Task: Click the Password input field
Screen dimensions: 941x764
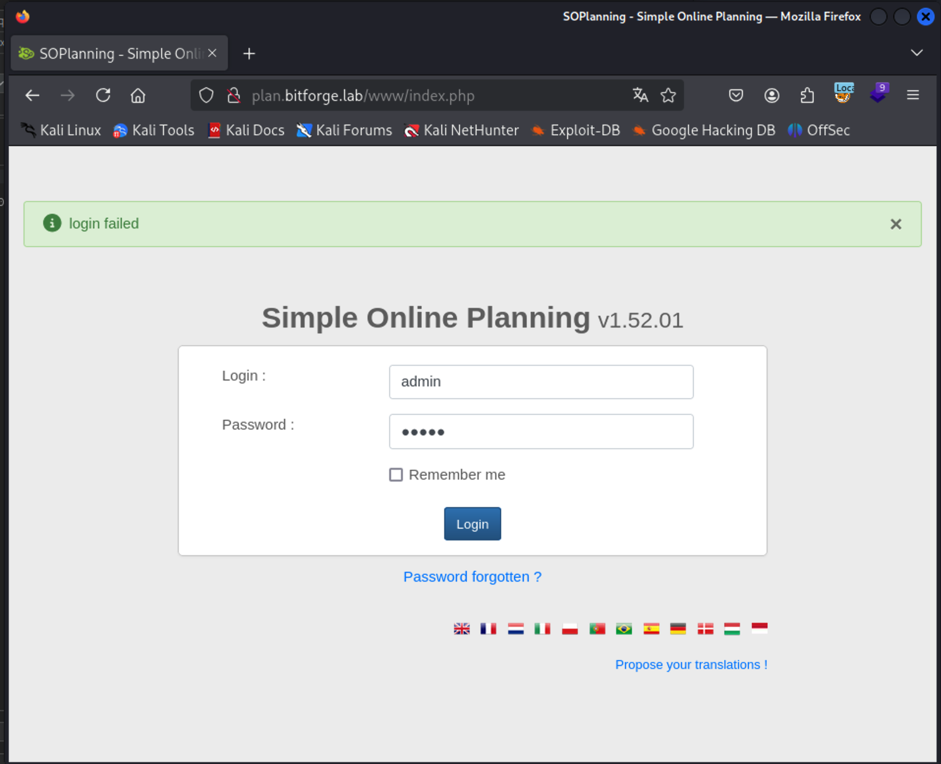Action: tap(541, 432)
